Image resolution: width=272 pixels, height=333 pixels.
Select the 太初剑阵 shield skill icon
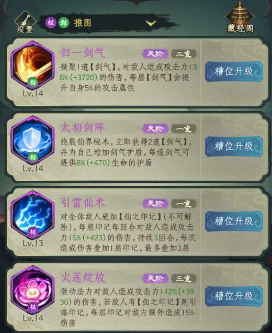tap(32, 140)
